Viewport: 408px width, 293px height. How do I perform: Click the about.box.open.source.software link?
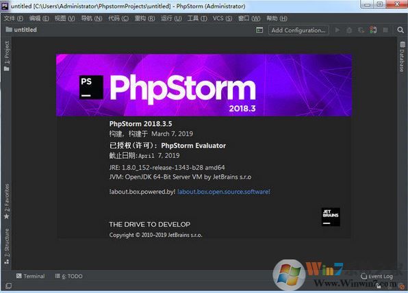click(x=224, y=192)
